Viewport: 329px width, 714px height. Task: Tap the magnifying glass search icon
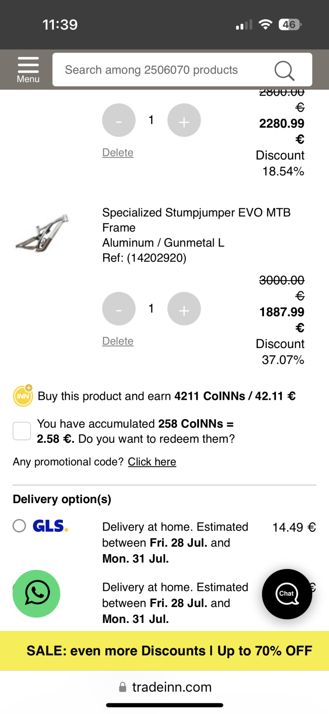(284, 71)
